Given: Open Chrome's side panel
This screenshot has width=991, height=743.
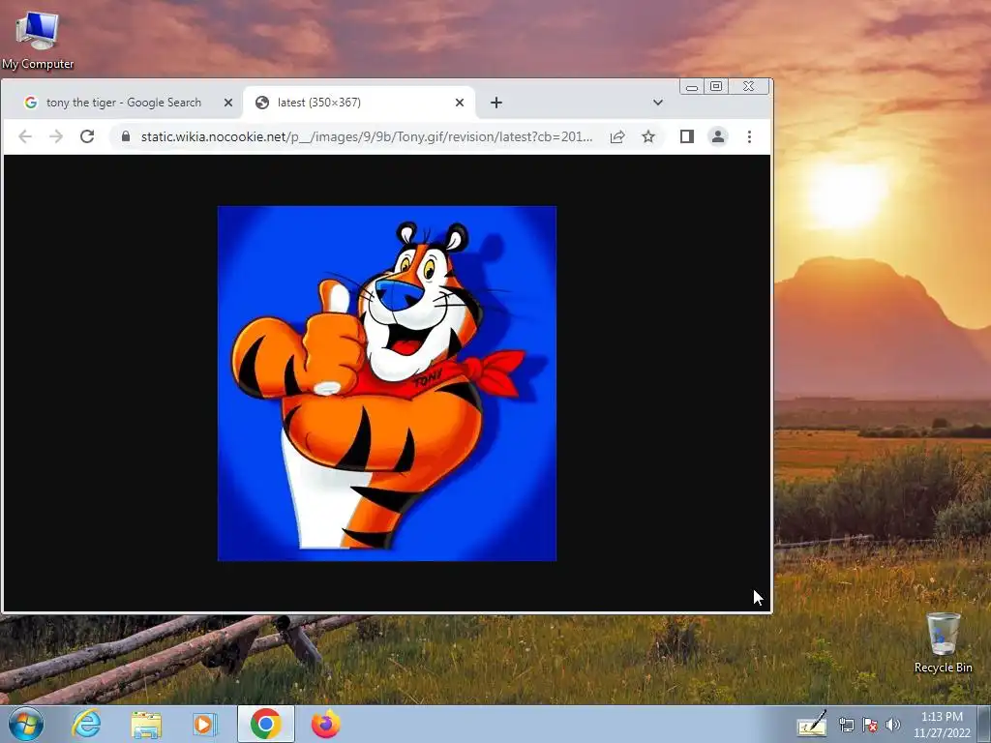Looking at the screenshot, I should pyautogui.click(x=687, y=136).
